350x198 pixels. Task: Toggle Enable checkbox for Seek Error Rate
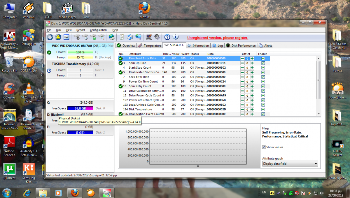coord(263,77)
